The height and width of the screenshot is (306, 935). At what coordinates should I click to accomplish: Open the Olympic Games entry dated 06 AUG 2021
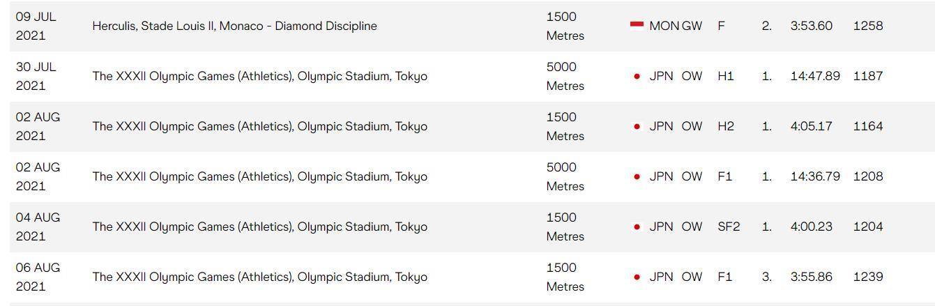[x=259, y=277]
